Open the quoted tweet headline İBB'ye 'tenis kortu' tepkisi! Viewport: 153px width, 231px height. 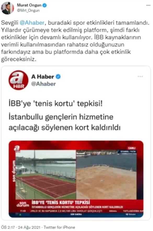click(x=55, y=104)
